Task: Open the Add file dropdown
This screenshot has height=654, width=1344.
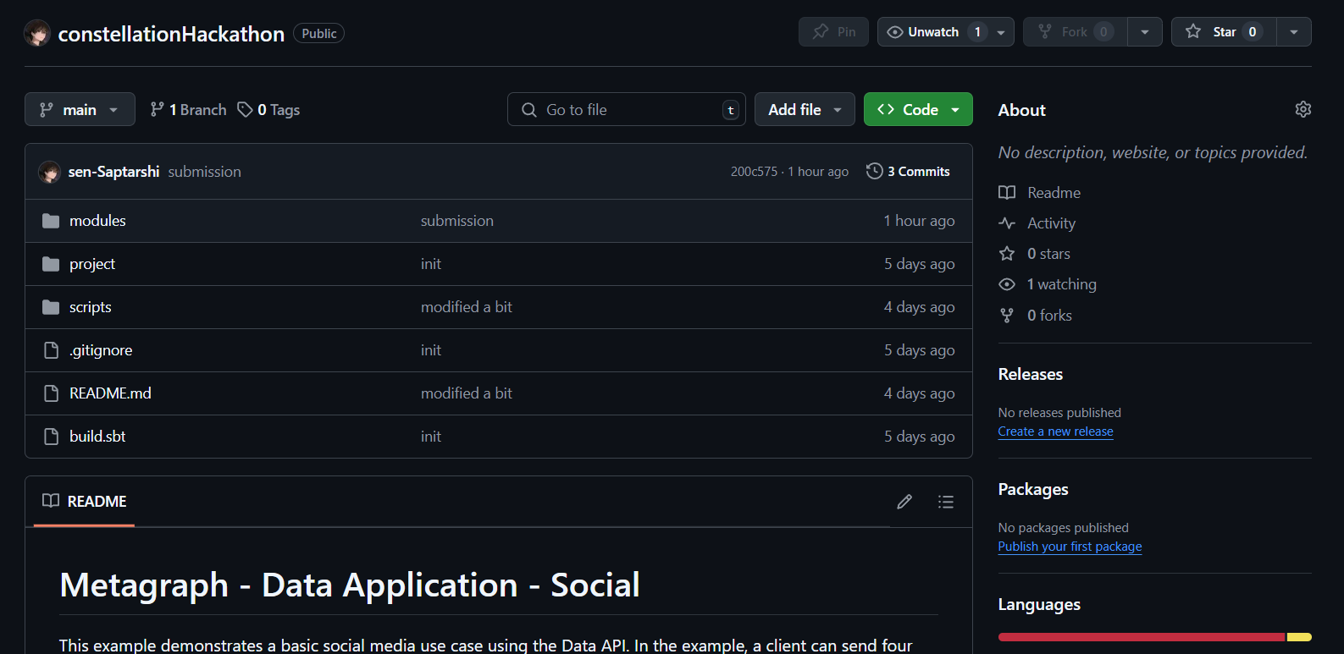Action: coord(805,109)
